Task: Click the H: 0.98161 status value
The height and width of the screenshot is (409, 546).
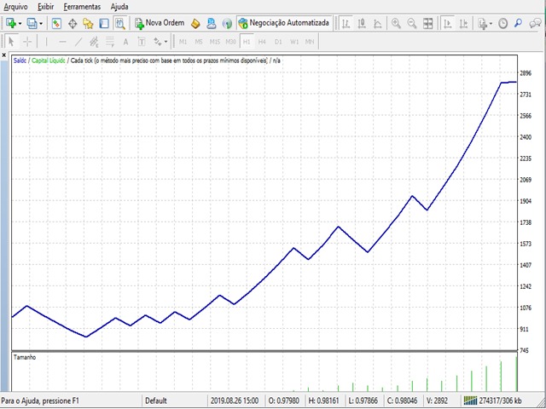Action: pyautogui.click(x=324, y=401)
